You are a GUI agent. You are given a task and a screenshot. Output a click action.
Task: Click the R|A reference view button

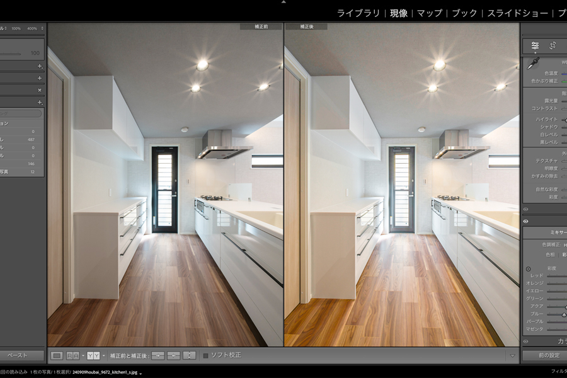coord(73,355)
